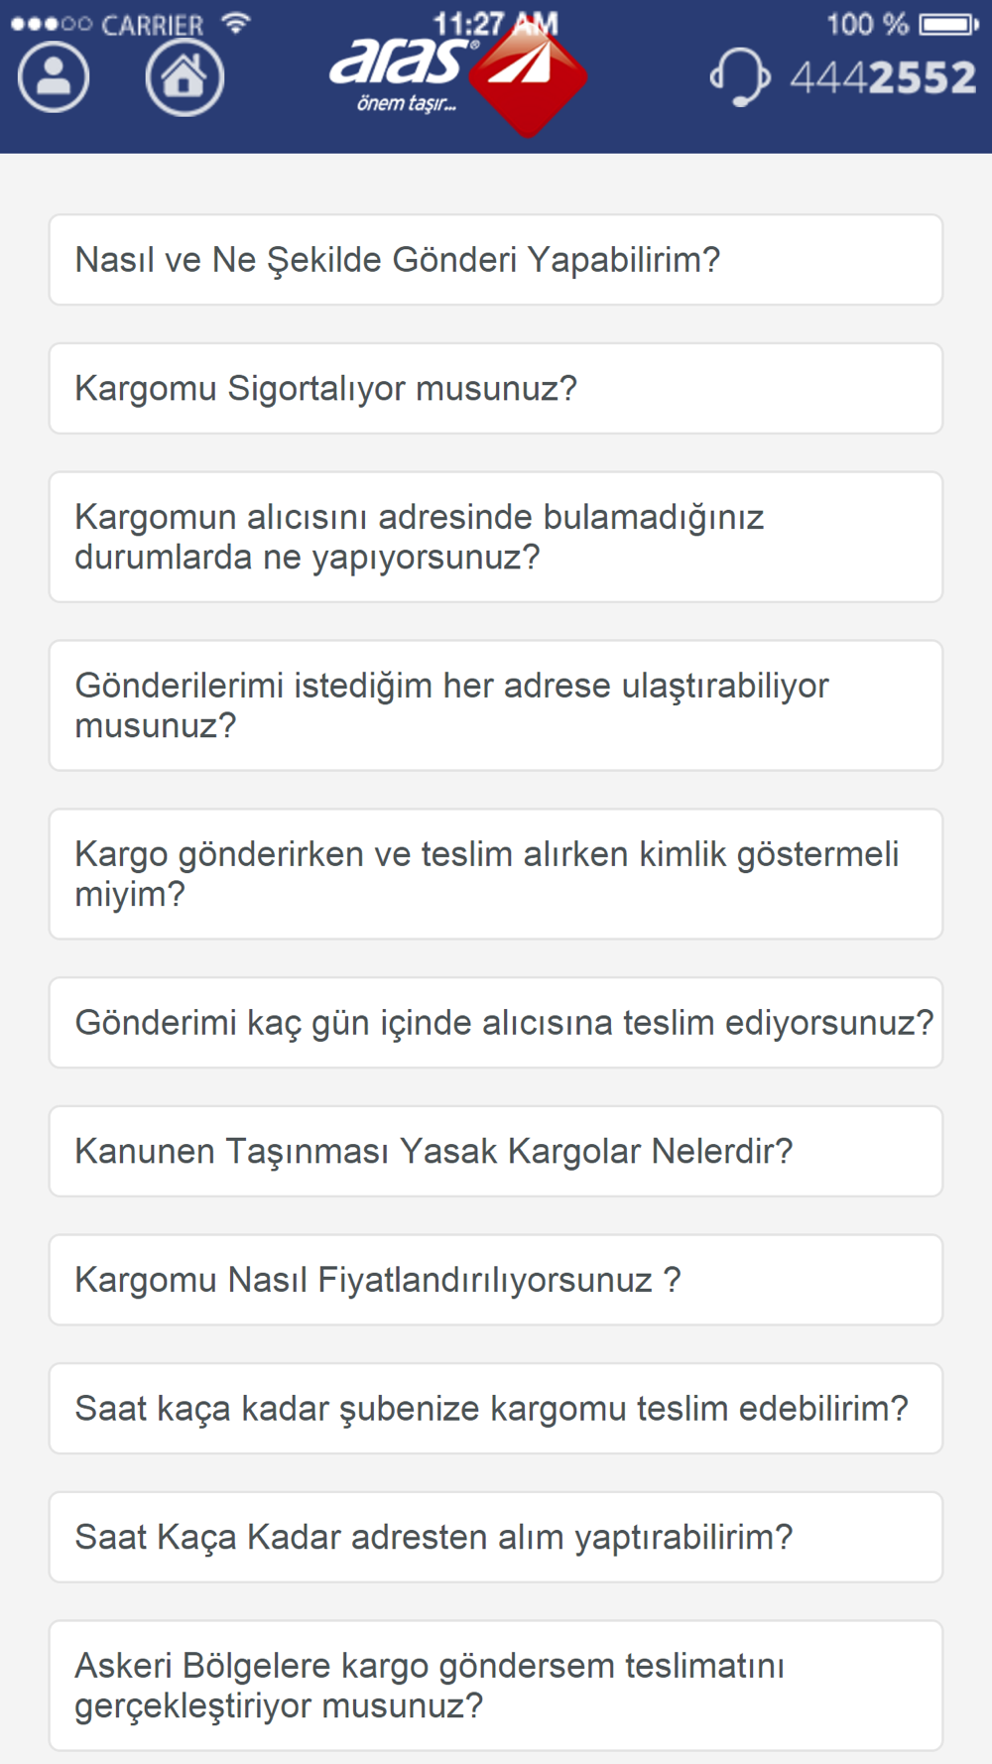The height and width of the screenshot is (1764, 992).
Task: Open 'Gönderimi kaç gün içinde' question
Action: pos(496,1023)
